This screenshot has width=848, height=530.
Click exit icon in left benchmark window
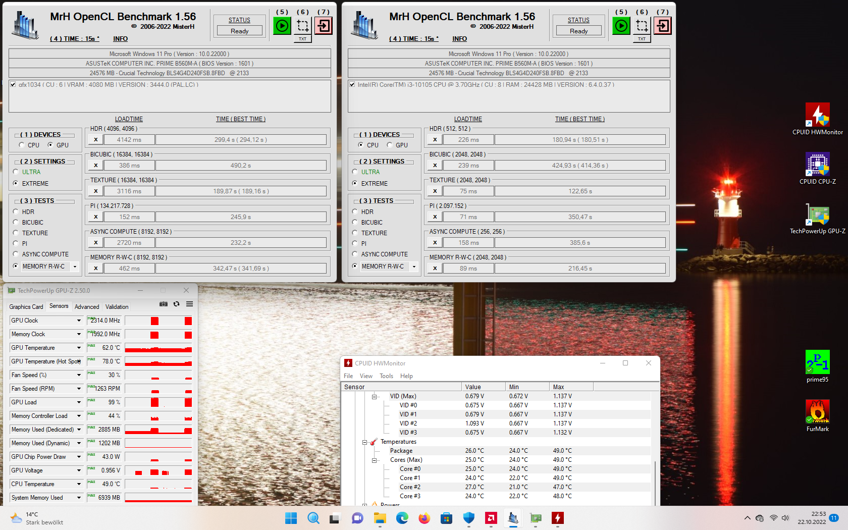[324, 26]
